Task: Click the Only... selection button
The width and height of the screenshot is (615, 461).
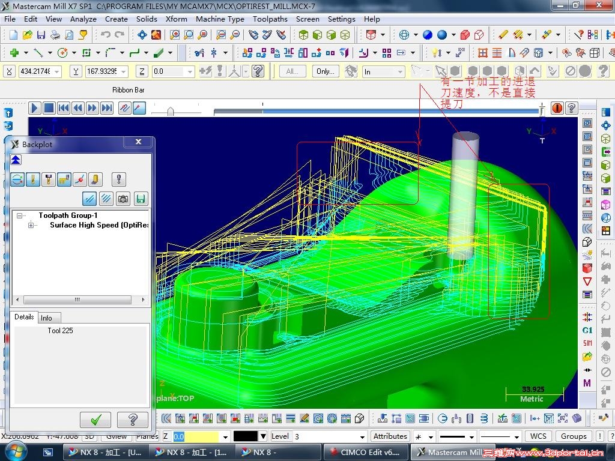Action: (325, 71)
